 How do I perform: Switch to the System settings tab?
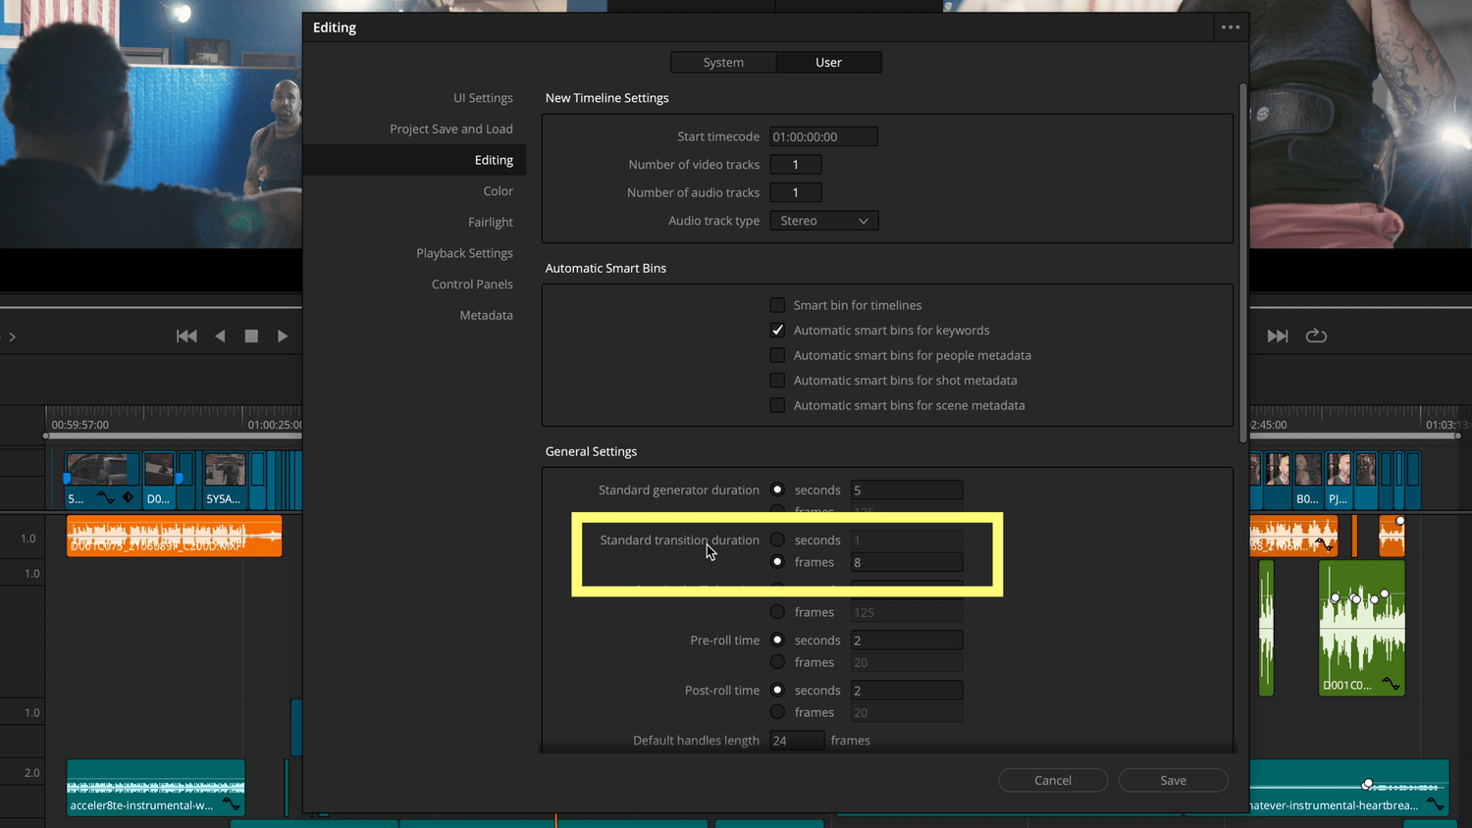click(x=722, y=62)
